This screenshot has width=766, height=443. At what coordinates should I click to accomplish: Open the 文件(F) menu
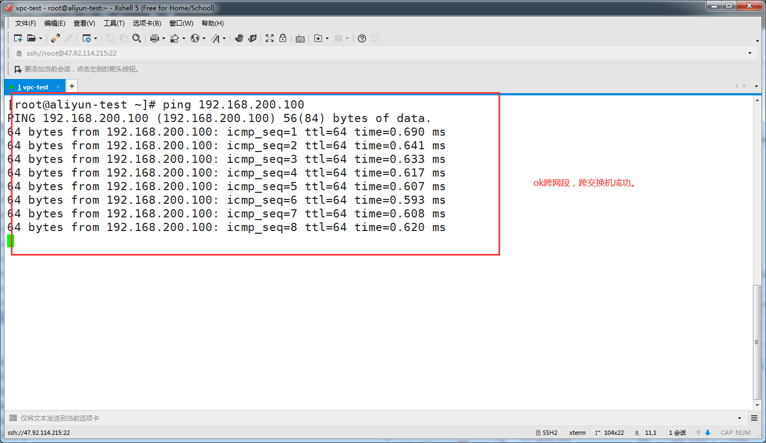(x=25, y=23)
